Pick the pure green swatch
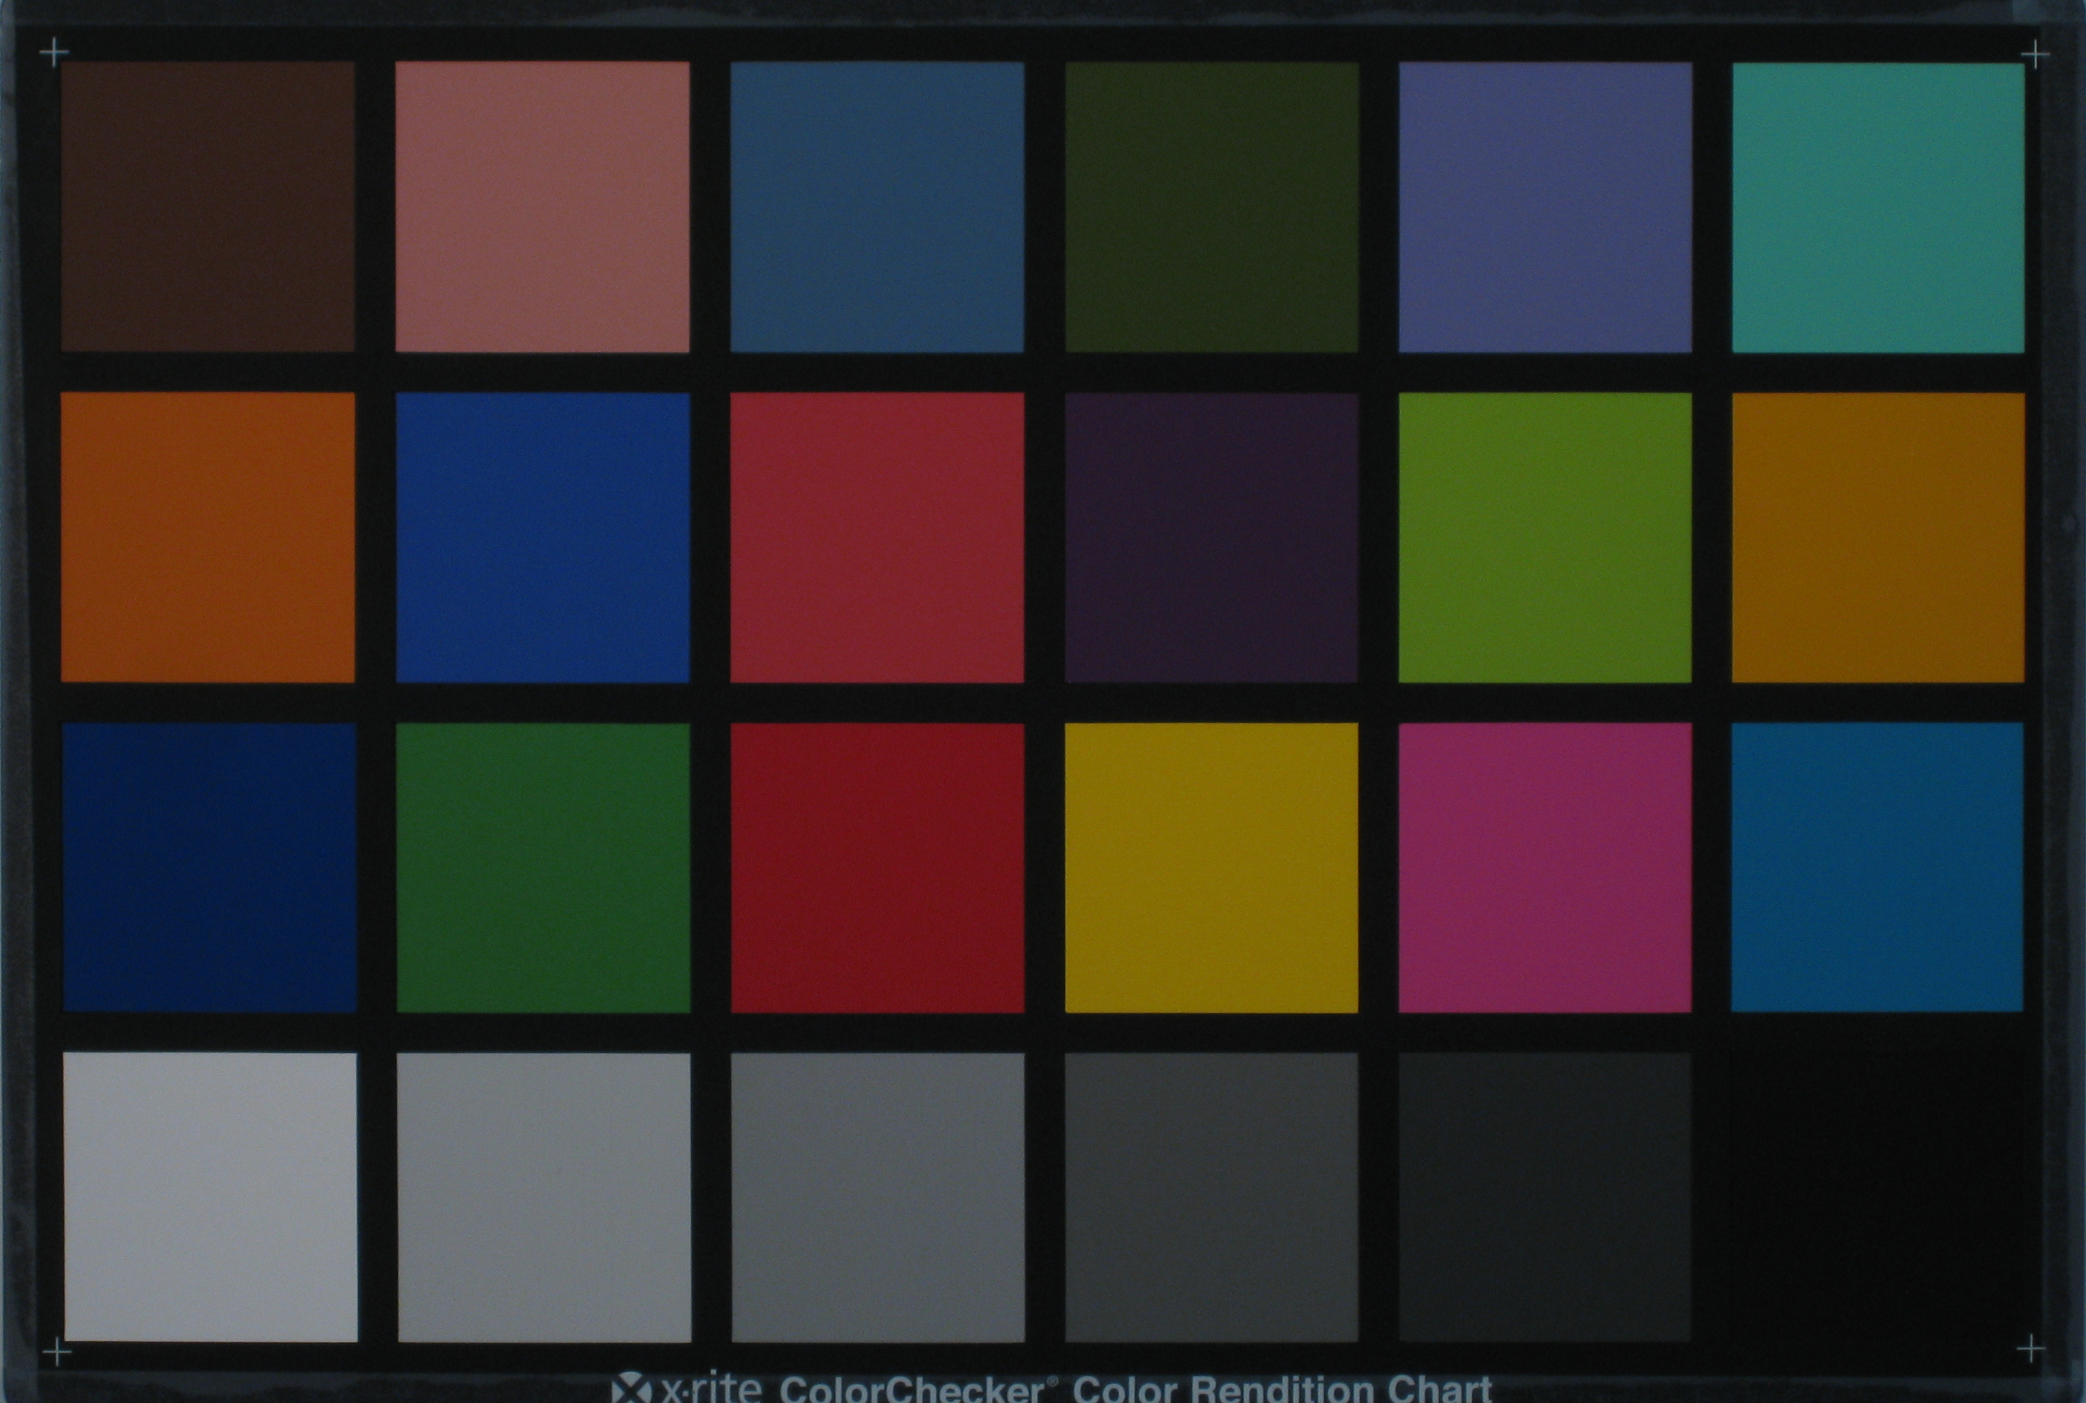 coord(543,868)
